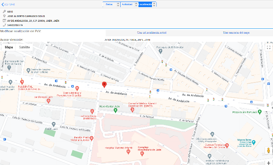Screen dimensions: 273x165
Task: Click store icon beside Av de Andalucia address
Action: (x=4, y=21)
